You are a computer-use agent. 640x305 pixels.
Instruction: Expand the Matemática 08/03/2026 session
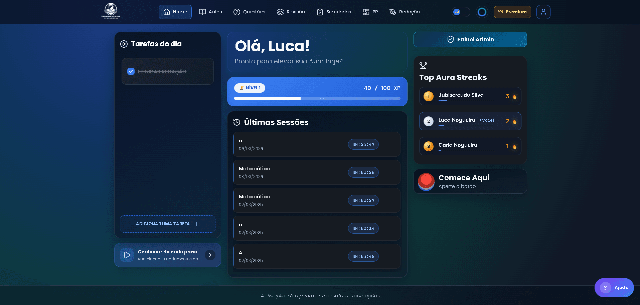point(316,172)
